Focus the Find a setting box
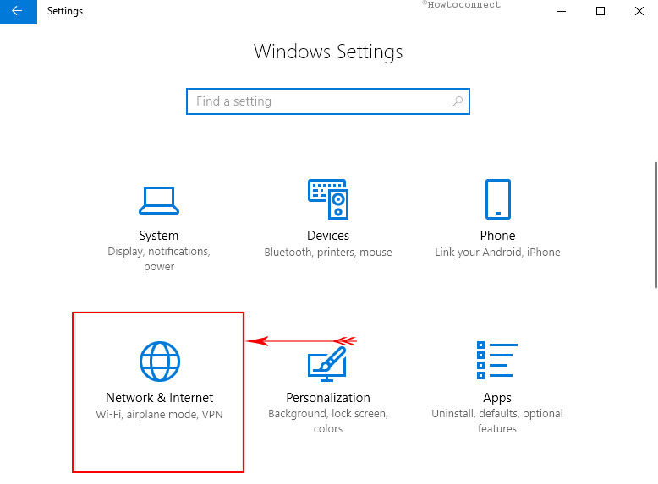Screen dimensions: 658x484 pyautogui.click(x=328, y=101)
